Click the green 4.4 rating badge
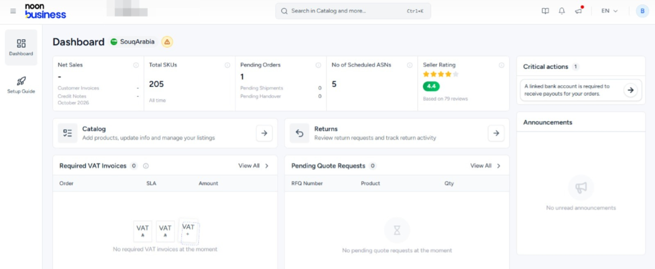Viewport: 655px width, 269px height. point(431,86)
